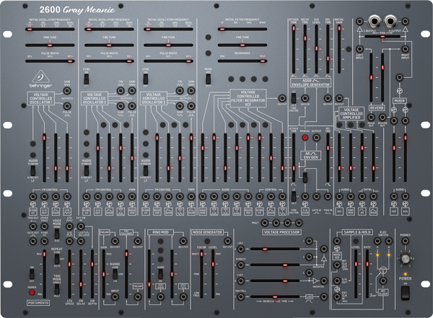433x318 pixels.
Task: Flip the VCF MODE switch
Action: click(209, 79)
